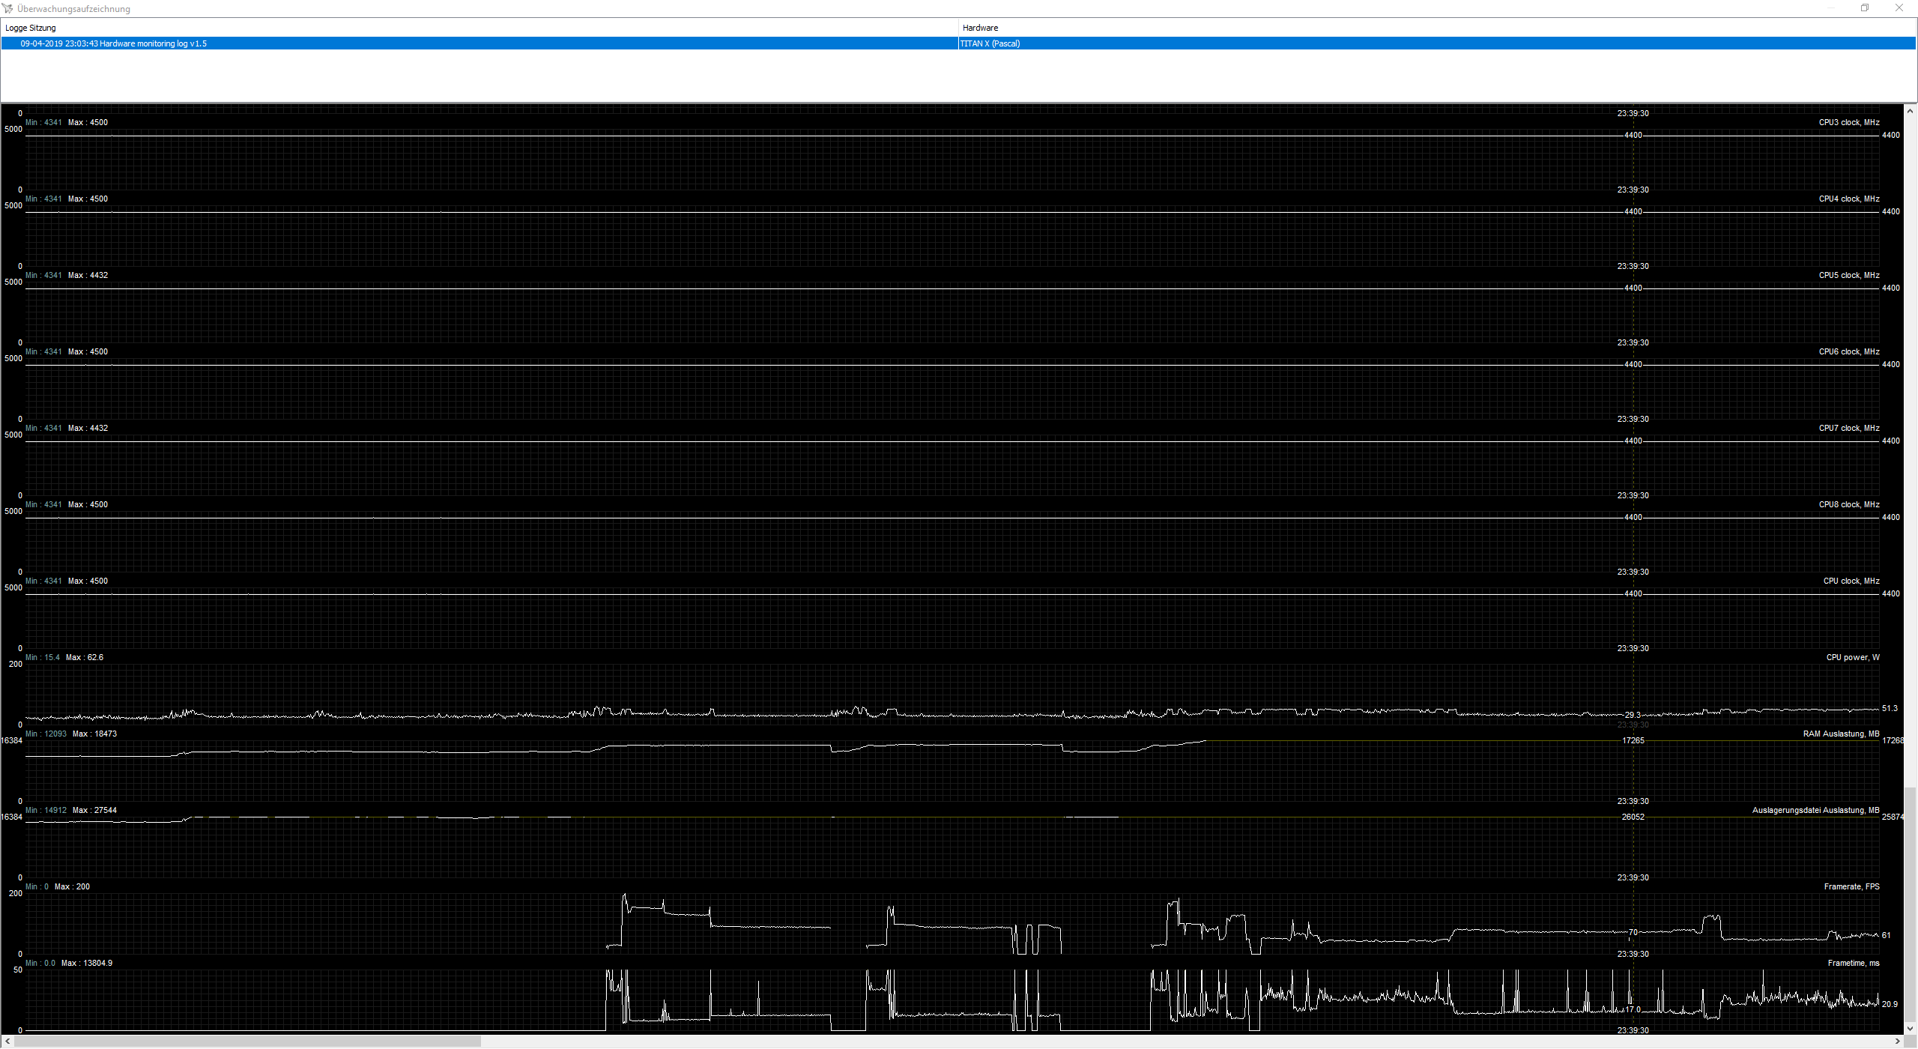Select the 09-04-2019 hardware monitoring log entry
This screenshot has width=1918, height=1049.
point(114,43)
